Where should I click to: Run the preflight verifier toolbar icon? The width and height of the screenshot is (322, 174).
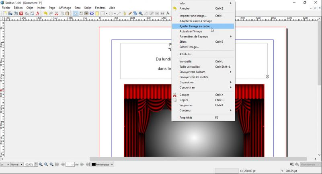tap(32, 14)
